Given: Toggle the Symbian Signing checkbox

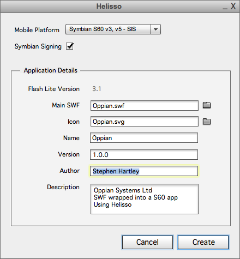Looking at the screenshot, I should pyautogui.click(x=70, y=46).
